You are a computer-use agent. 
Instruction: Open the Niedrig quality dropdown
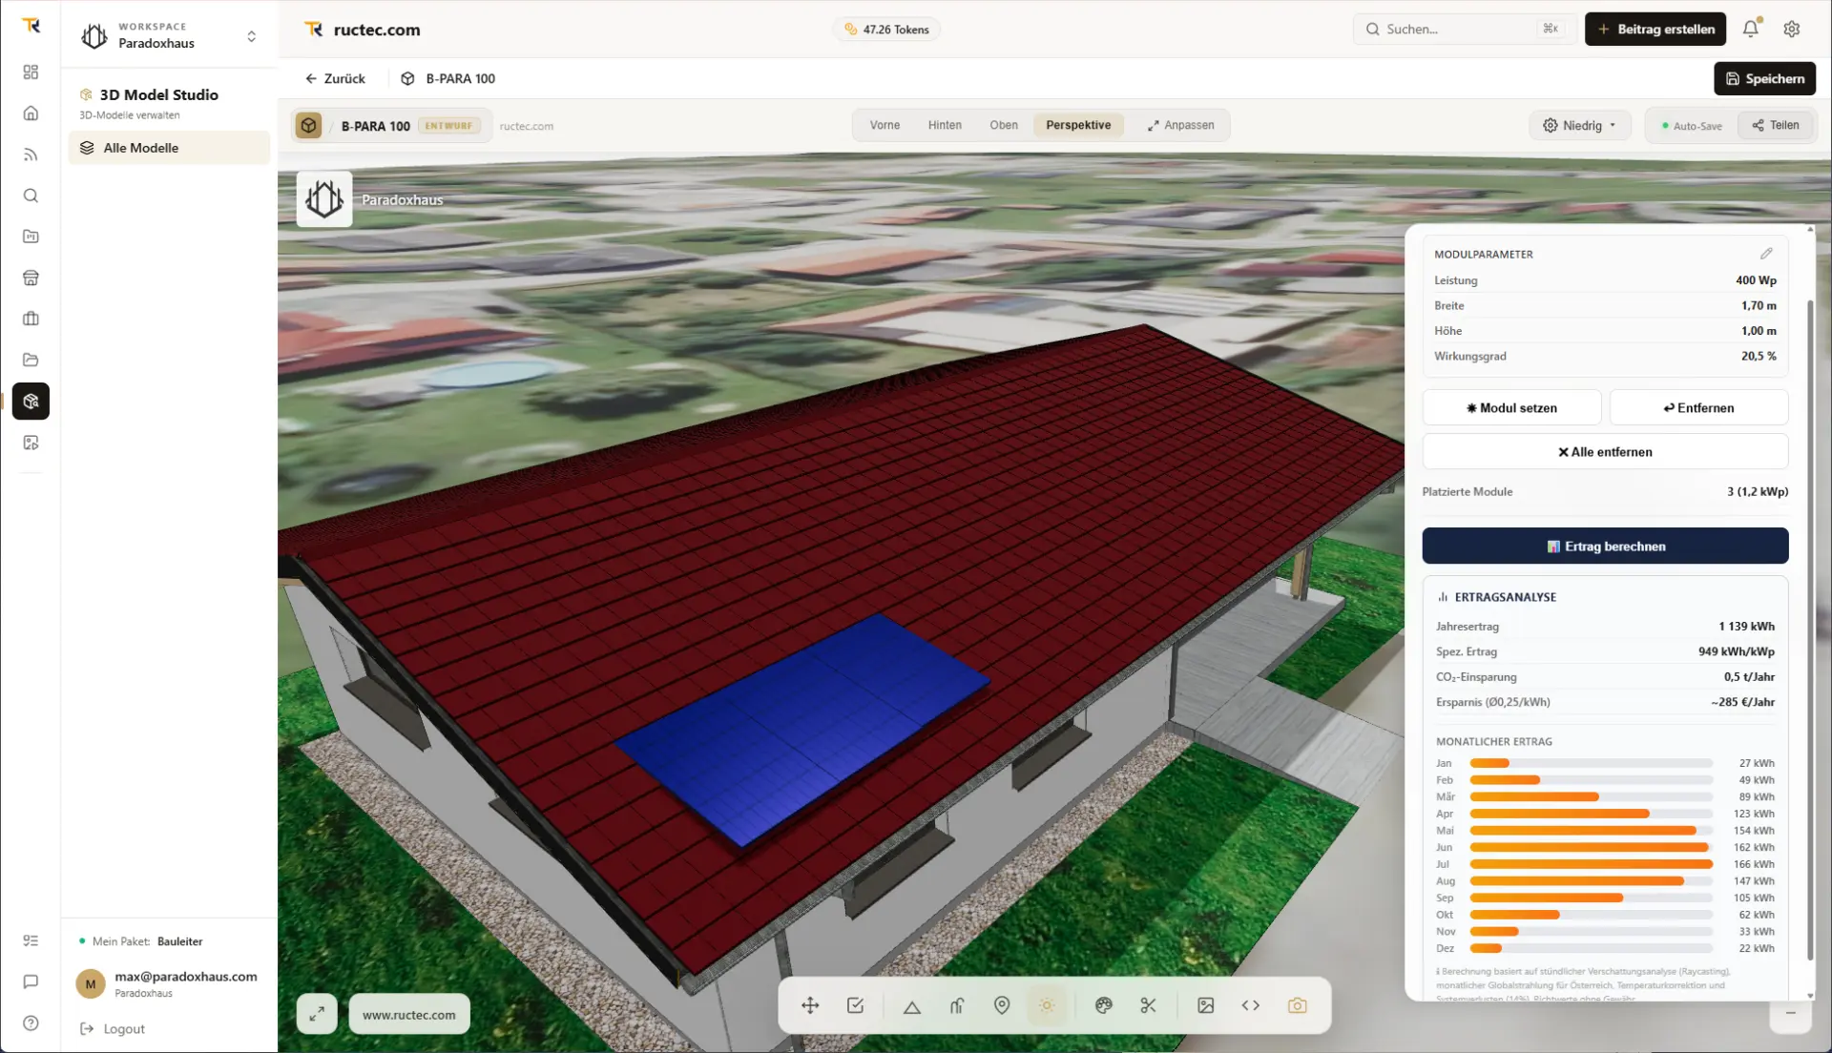coord(1580,125)
